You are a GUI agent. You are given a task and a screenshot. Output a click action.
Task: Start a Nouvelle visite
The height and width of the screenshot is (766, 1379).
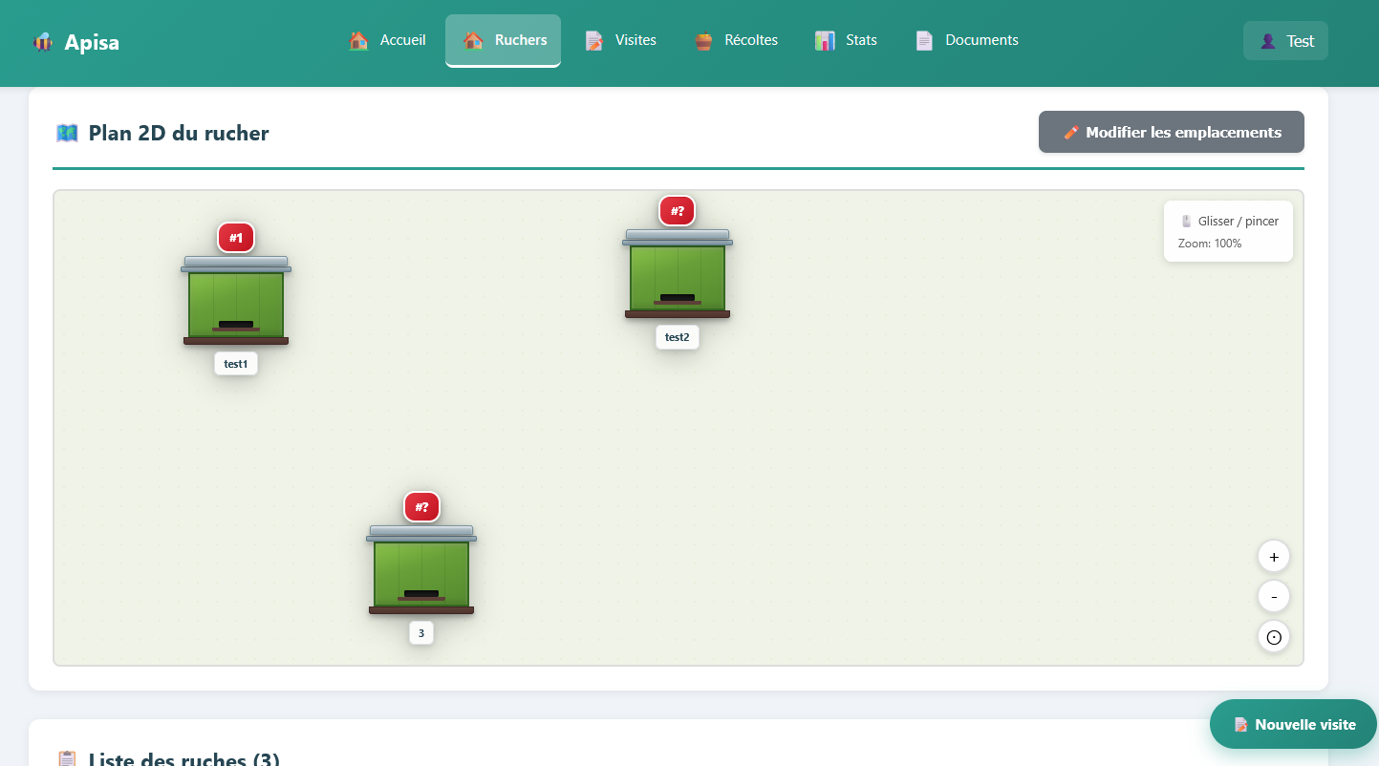tap(1294, 725)
